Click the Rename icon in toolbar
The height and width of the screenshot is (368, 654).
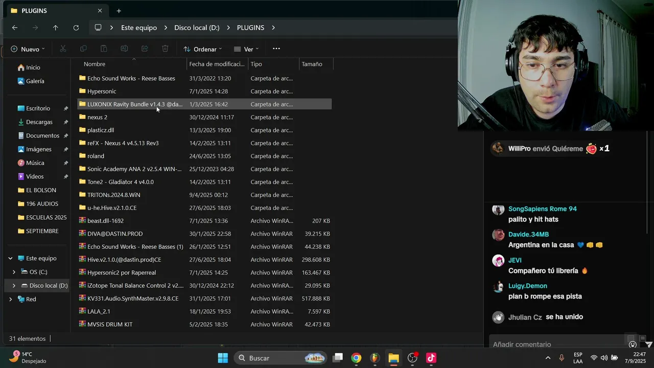124,49
